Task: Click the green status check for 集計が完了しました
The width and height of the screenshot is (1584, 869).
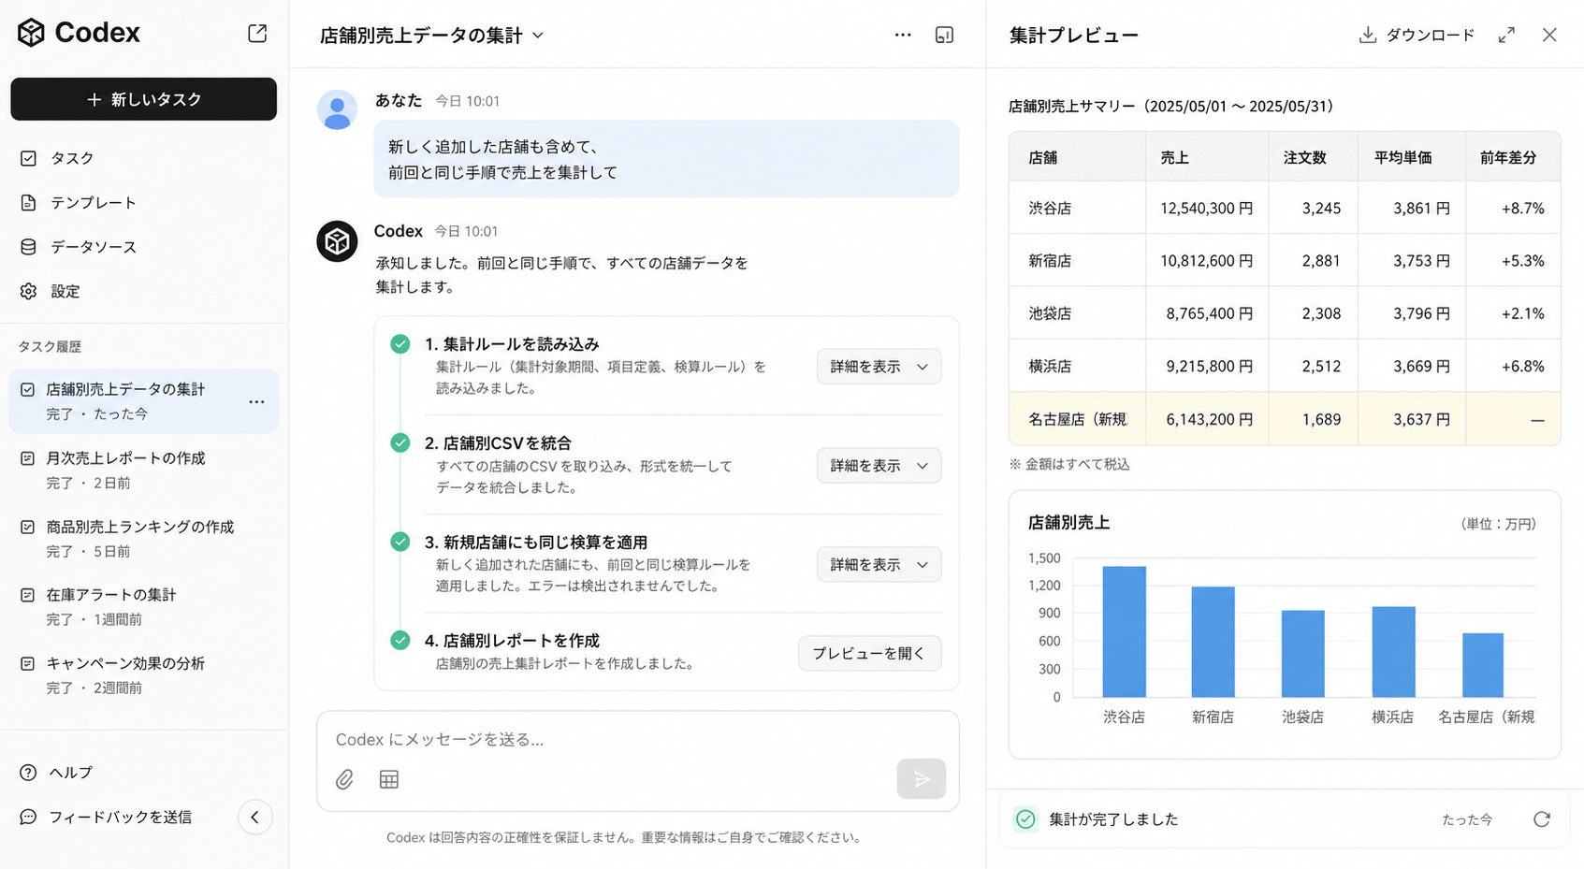Action: coord(1025,819)
